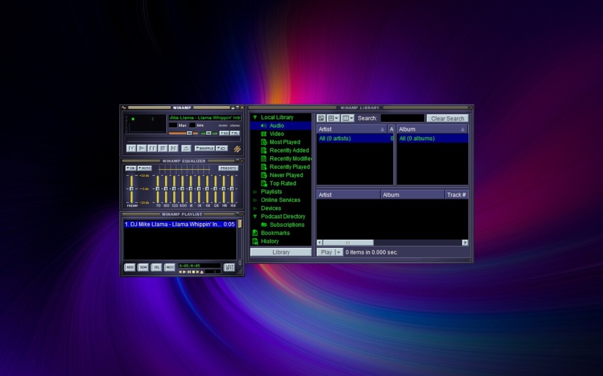Image resolution: width=603 pixels, height=376 pixels.
Task: Click the Eject open-file button
Action: (186, 148)
